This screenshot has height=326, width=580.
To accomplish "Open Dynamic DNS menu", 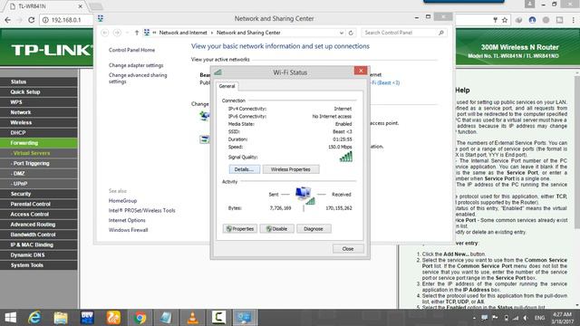I will pos(39,255).
